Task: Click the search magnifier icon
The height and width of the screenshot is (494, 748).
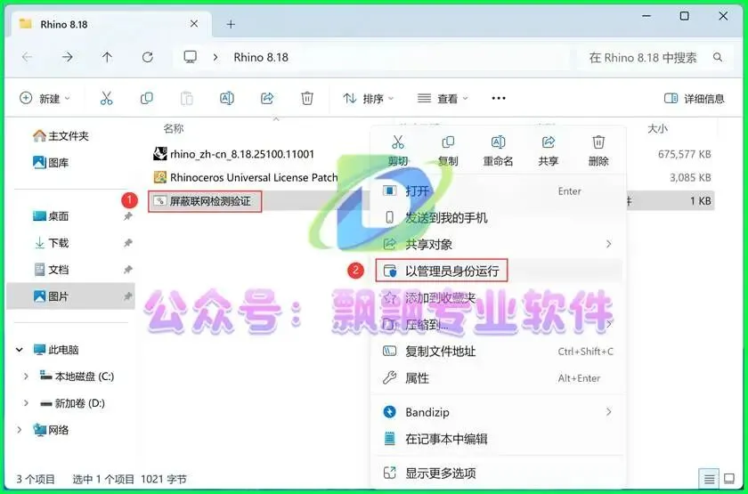Action: click(718, 57)
